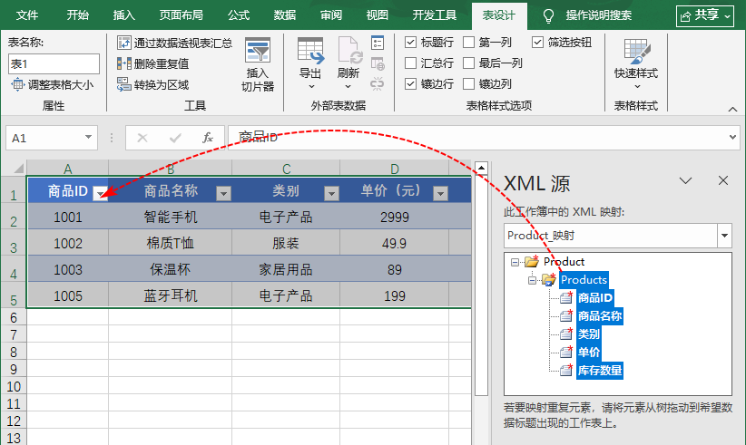746x445 pixels.
Task: Click the 类别 element icon in XML tree
Action: (565, 334)
